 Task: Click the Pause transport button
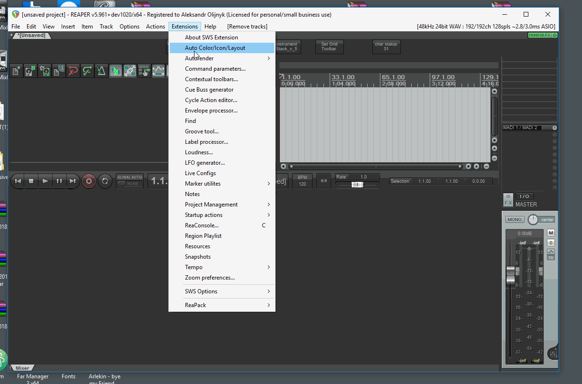click(x=59, y=181)
